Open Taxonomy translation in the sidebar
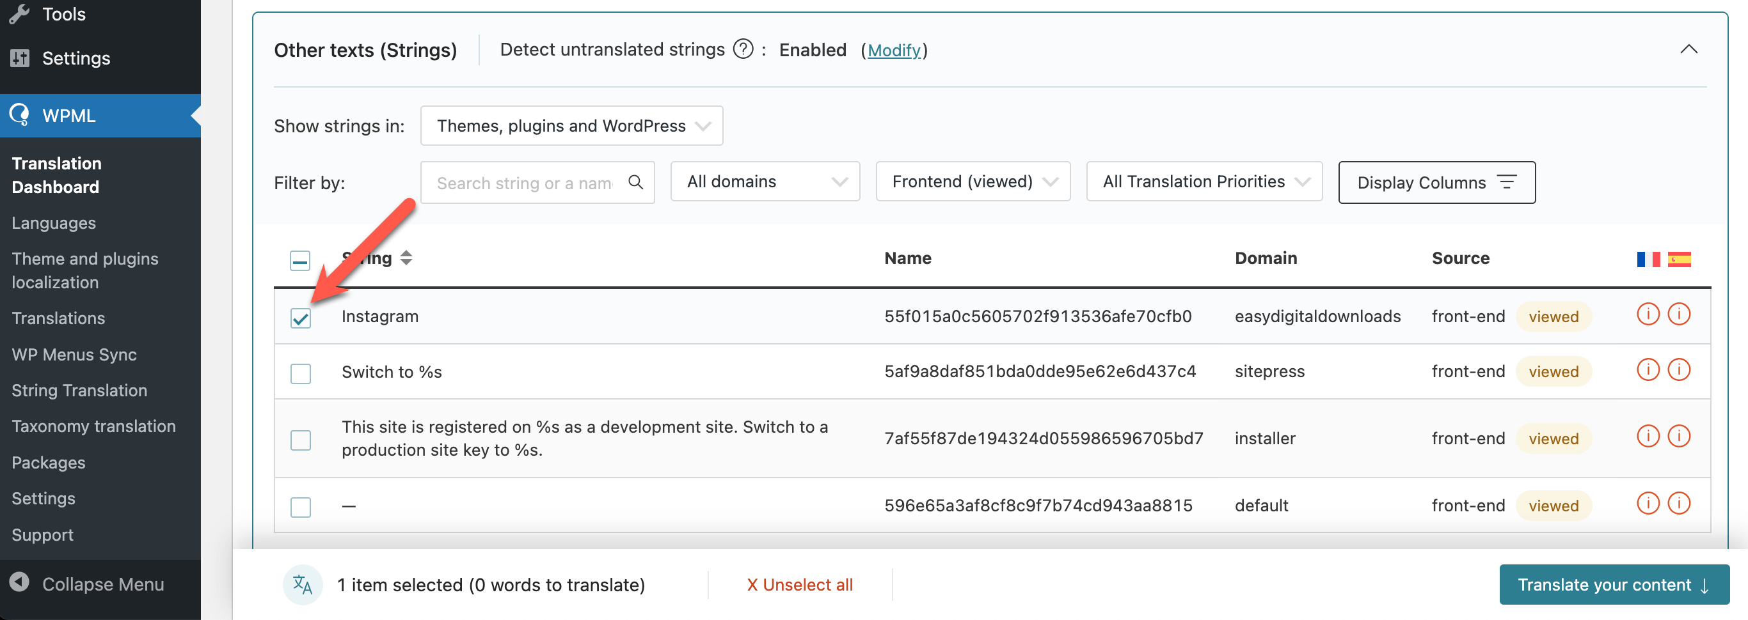The image size is (1748, 620). pos(93,426)
